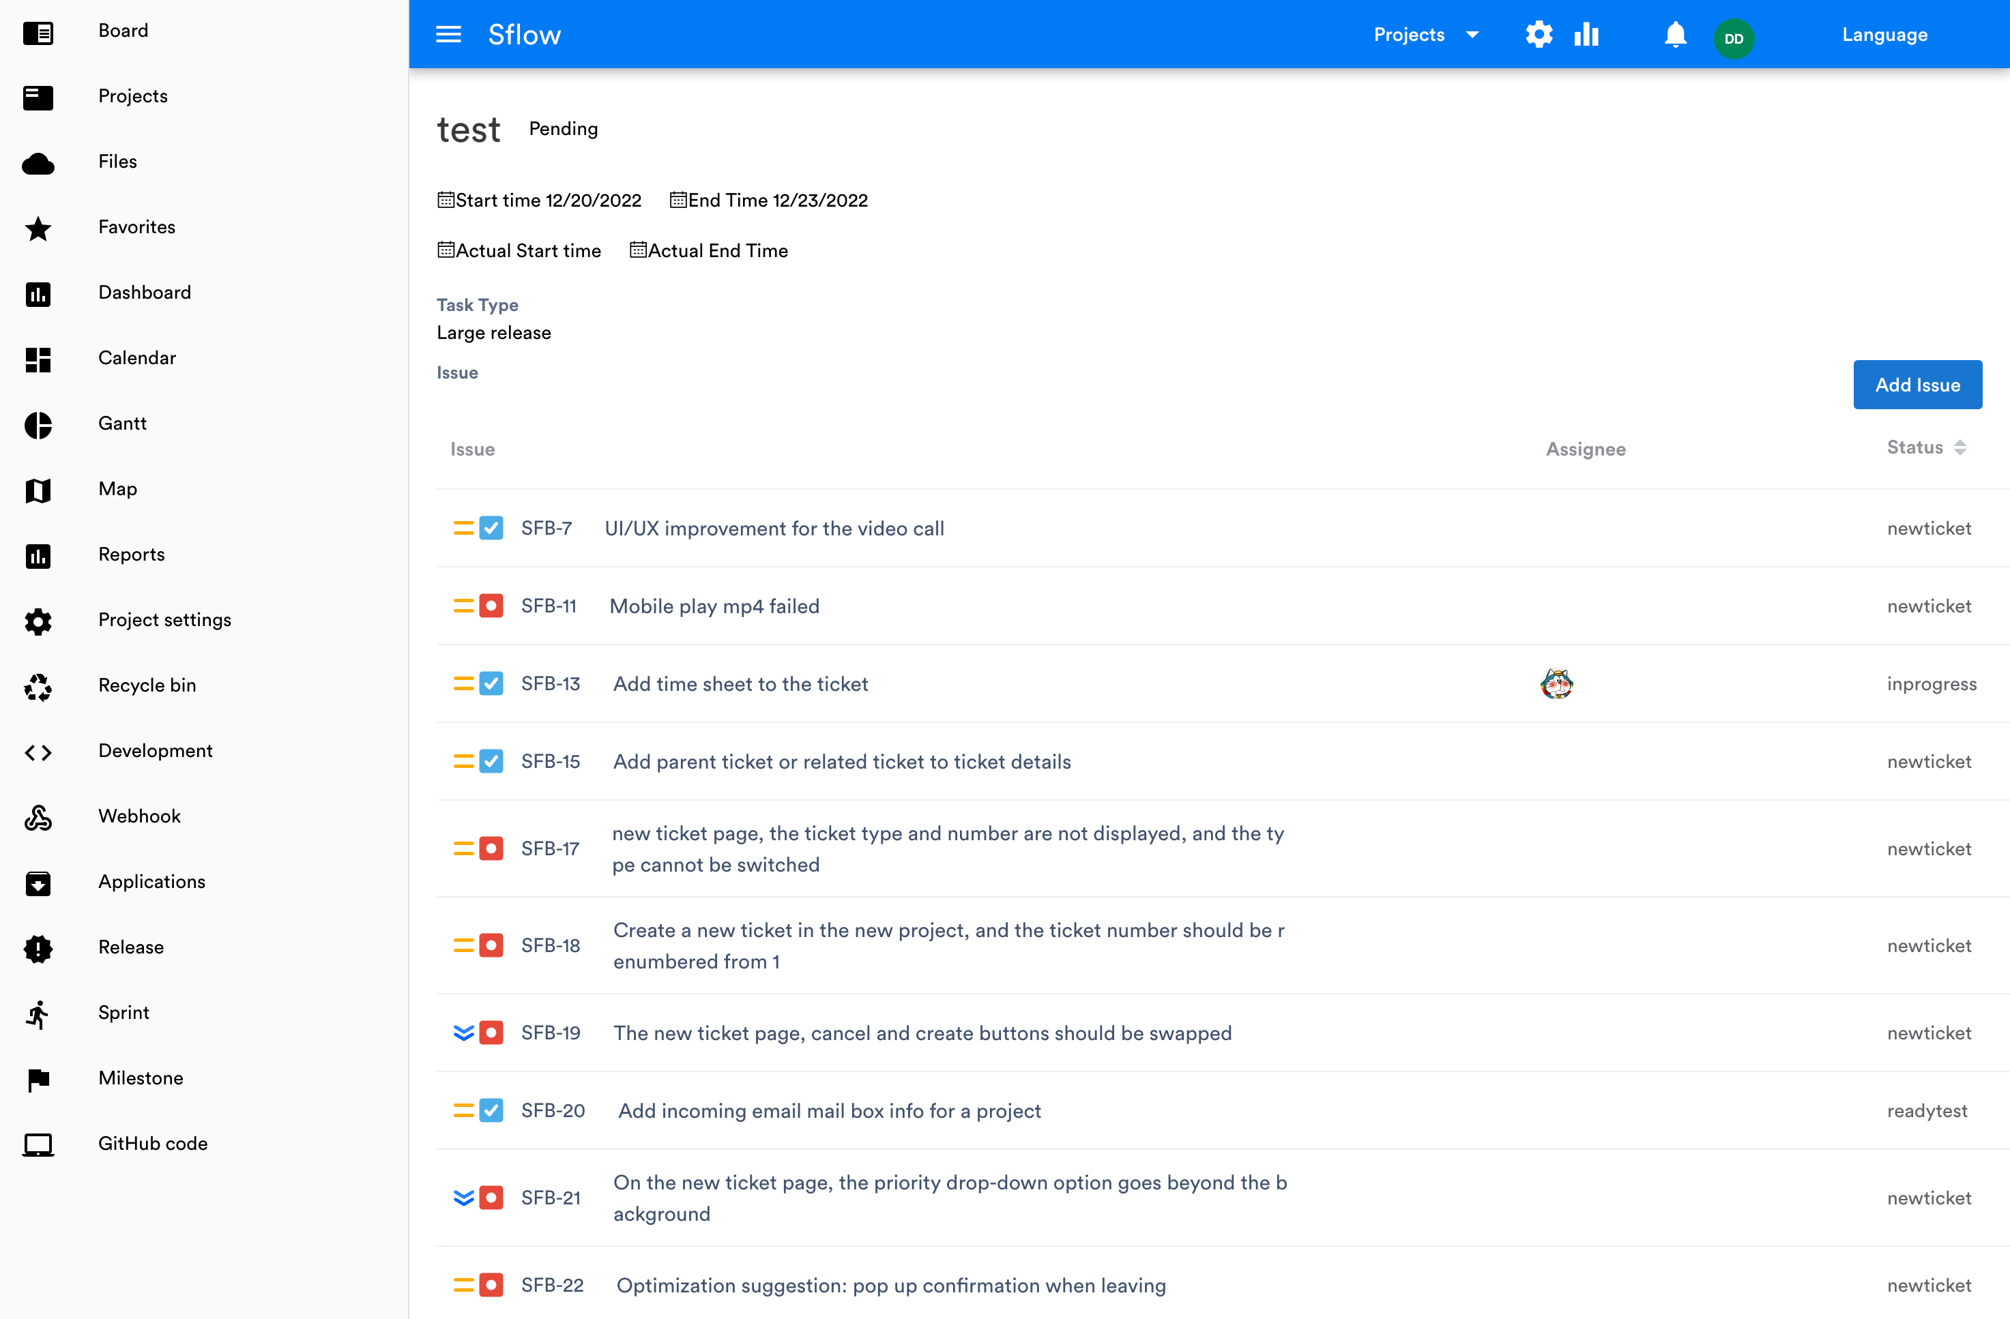Click the SFB-13 task type checkbox icon
2010x1319 pixels.
(x=491, y=683)
